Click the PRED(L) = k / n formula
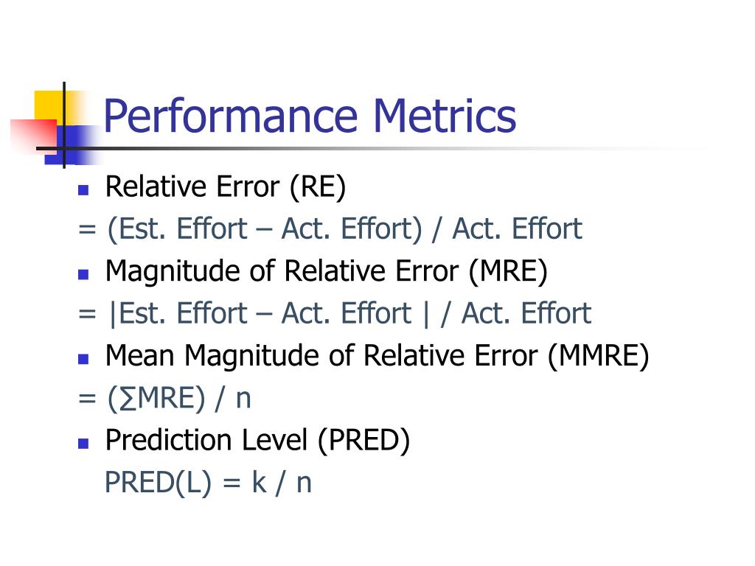Screen dimensions: 755x566 pos(208,482)
